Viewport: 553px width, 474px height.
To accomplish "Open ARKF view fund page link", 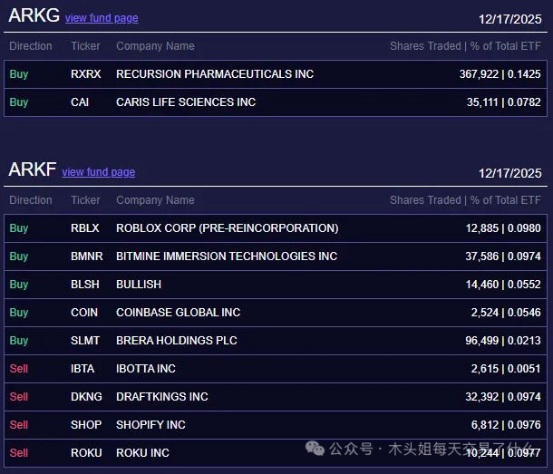I will pyautogui.click(x=99, y=172).
